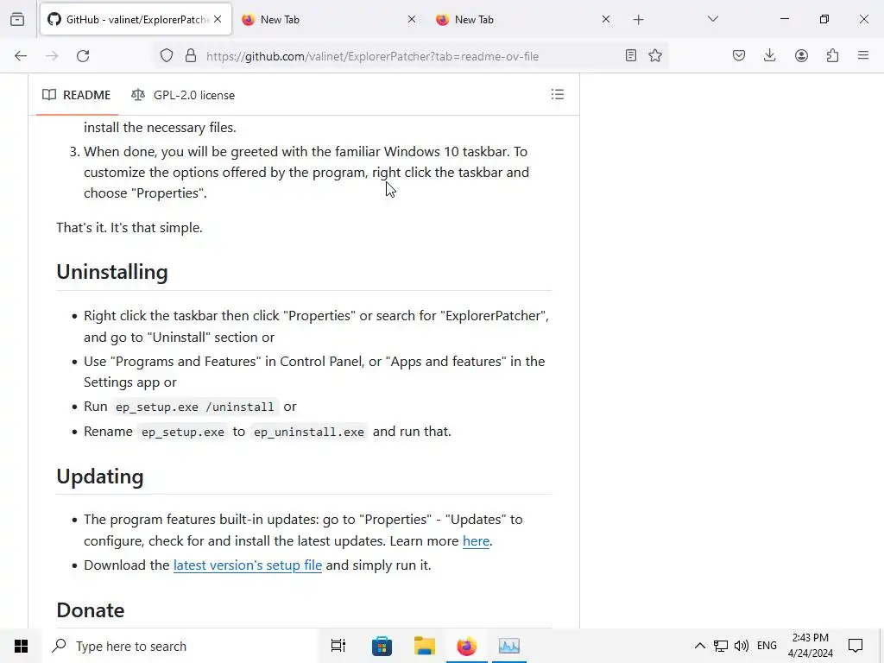
Task: Open the notification action center
Action: [856, 646]
